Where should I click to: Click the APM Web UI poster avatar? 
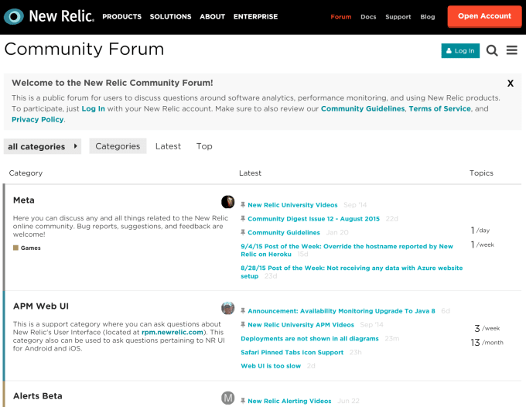(x=227, y=308)
